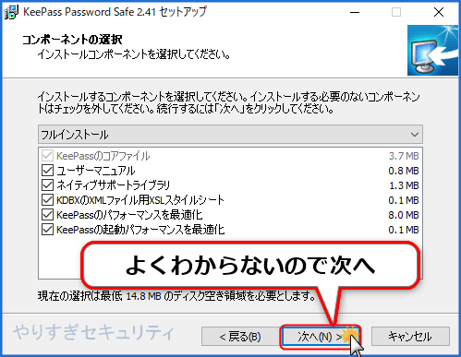
Task: Click the 戻る(B) back button
Action: click(240, 337)
